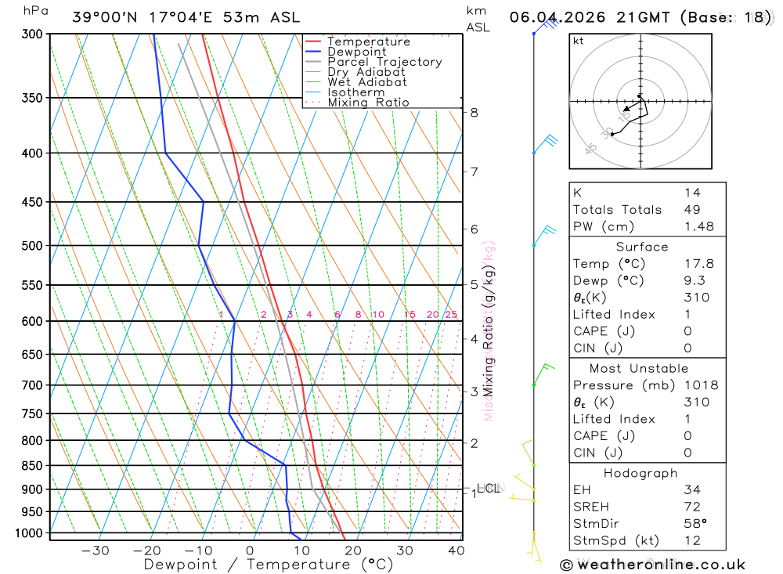Click the Dewpoint legend entry
Viewport: 783px width, 574px height.
coord(346,52)
